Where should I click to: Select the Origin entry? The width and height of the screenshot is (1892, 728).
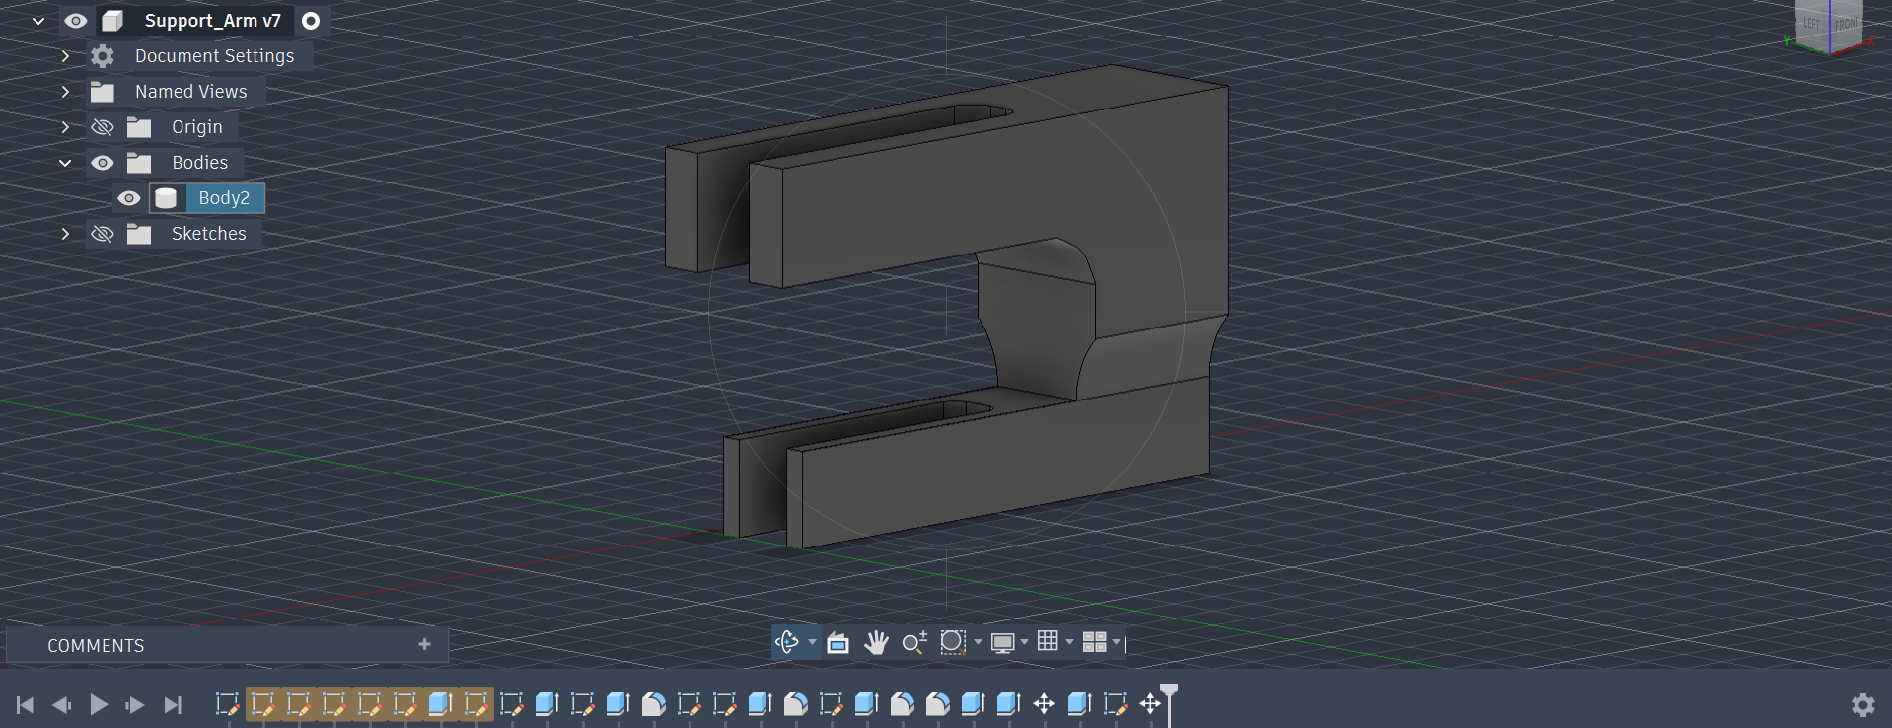197,127
